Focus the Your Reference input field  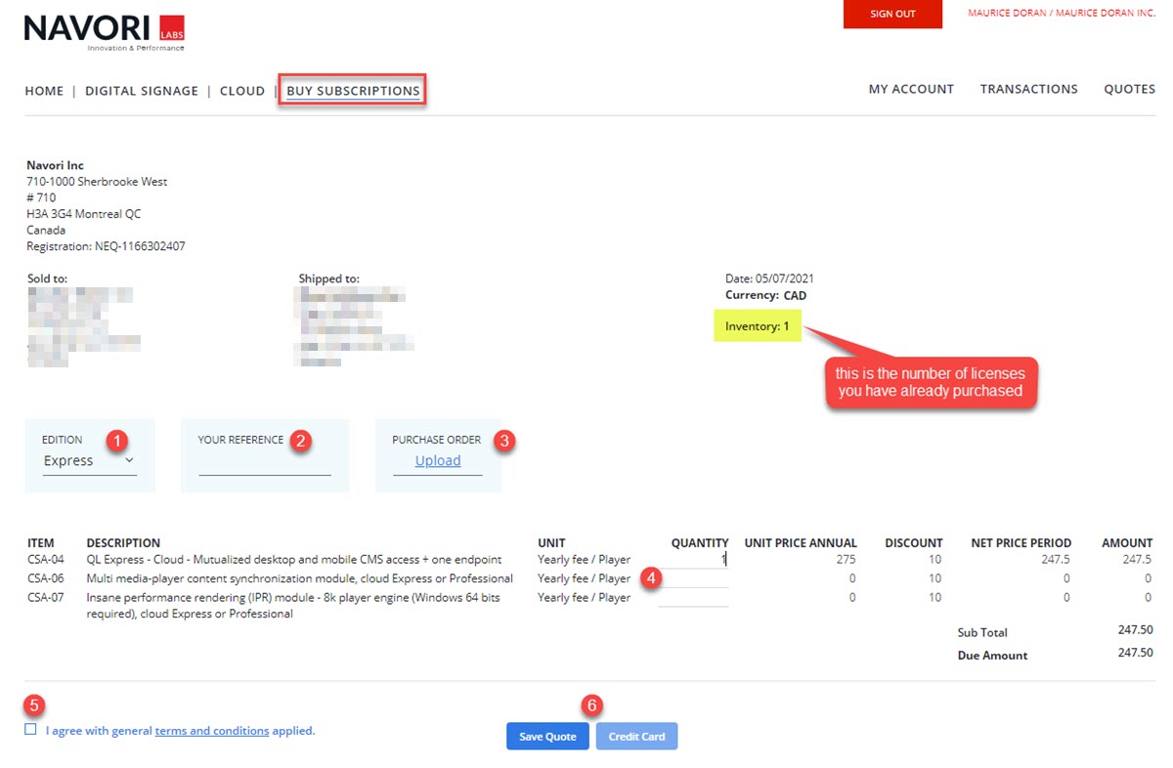click(265, 464)
